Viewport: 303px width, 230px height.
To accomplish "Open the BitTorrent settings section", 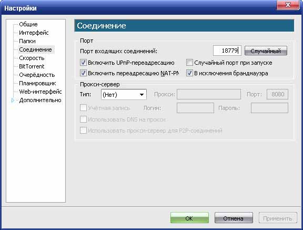I will (32, 66).
